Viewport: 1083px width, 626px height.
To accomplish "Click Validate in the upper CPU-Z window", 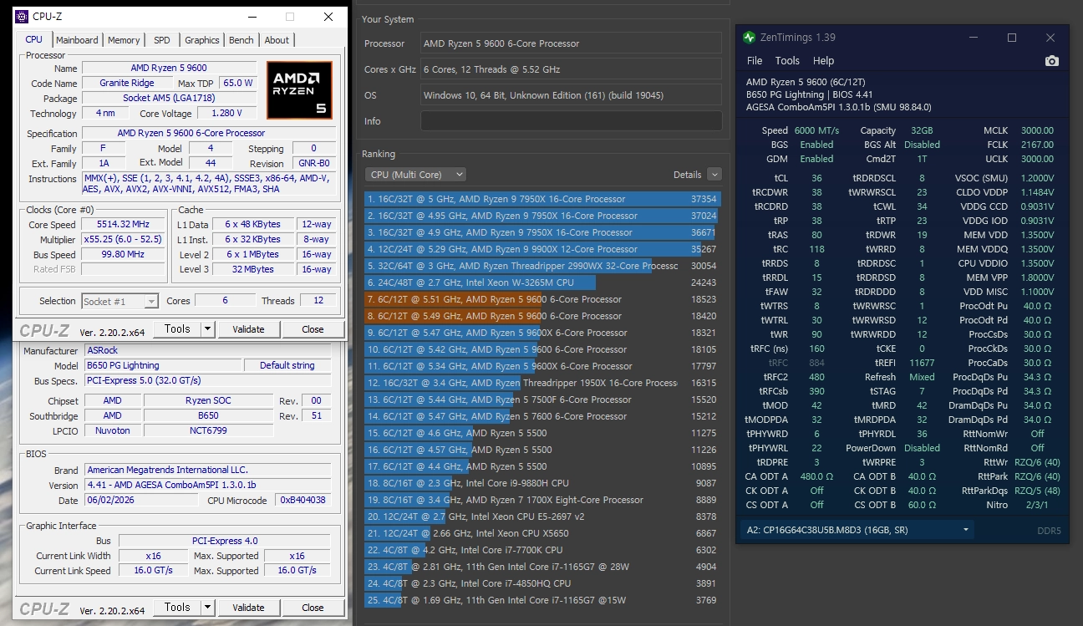I will 248,329.
